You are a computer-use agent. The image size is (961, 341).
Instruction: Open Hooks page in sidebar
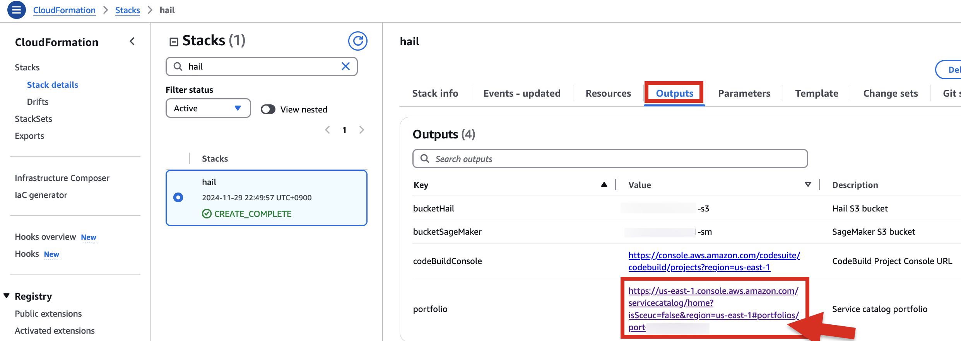pyautogui.click(x=27, y=254)
